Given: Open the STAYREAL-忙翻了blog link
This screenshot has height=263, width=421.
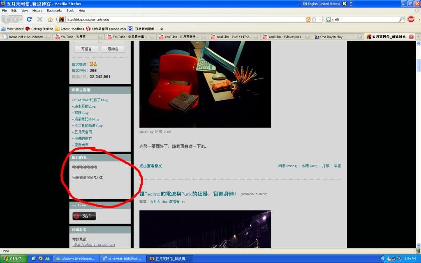Looking at the screenshot, I should pyautogui.click(x=91, y=100).
